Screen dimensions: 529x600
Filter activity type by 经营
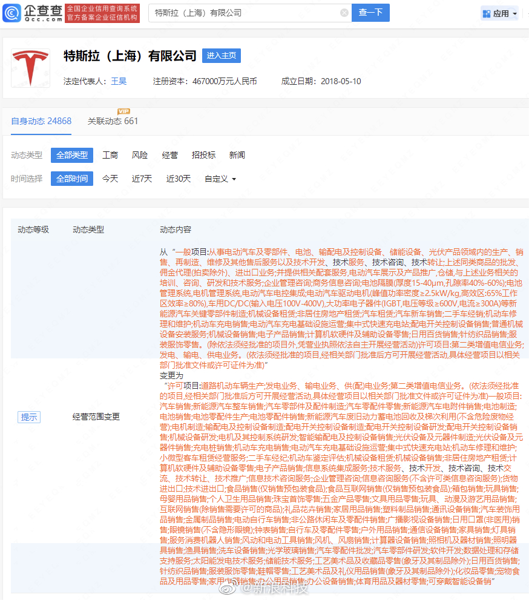170,156
